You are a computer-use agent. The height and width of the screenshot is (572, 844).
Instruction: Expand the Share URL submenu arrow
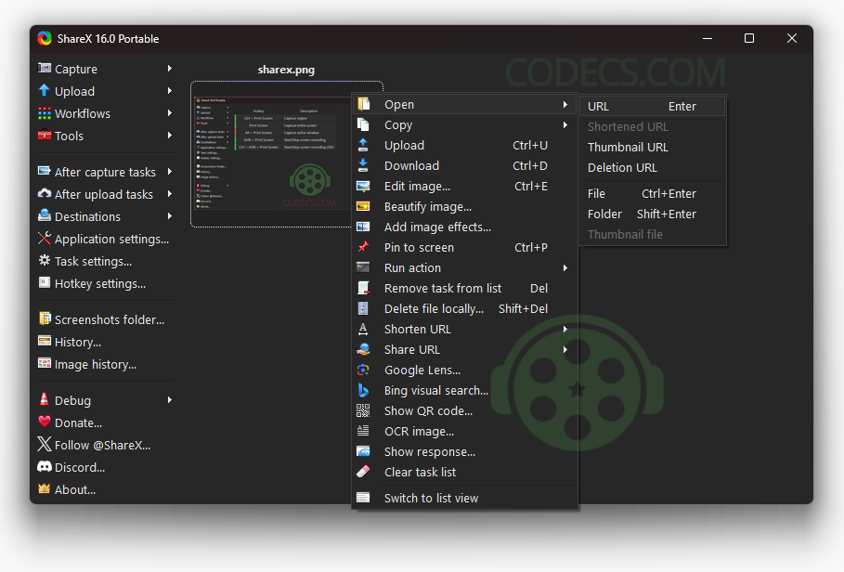click(x=565, y=349)
